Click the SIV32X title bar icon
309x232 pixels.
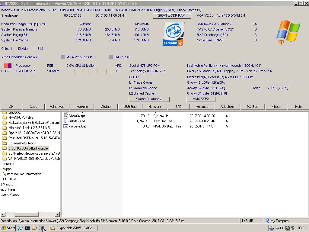point(2,3)
